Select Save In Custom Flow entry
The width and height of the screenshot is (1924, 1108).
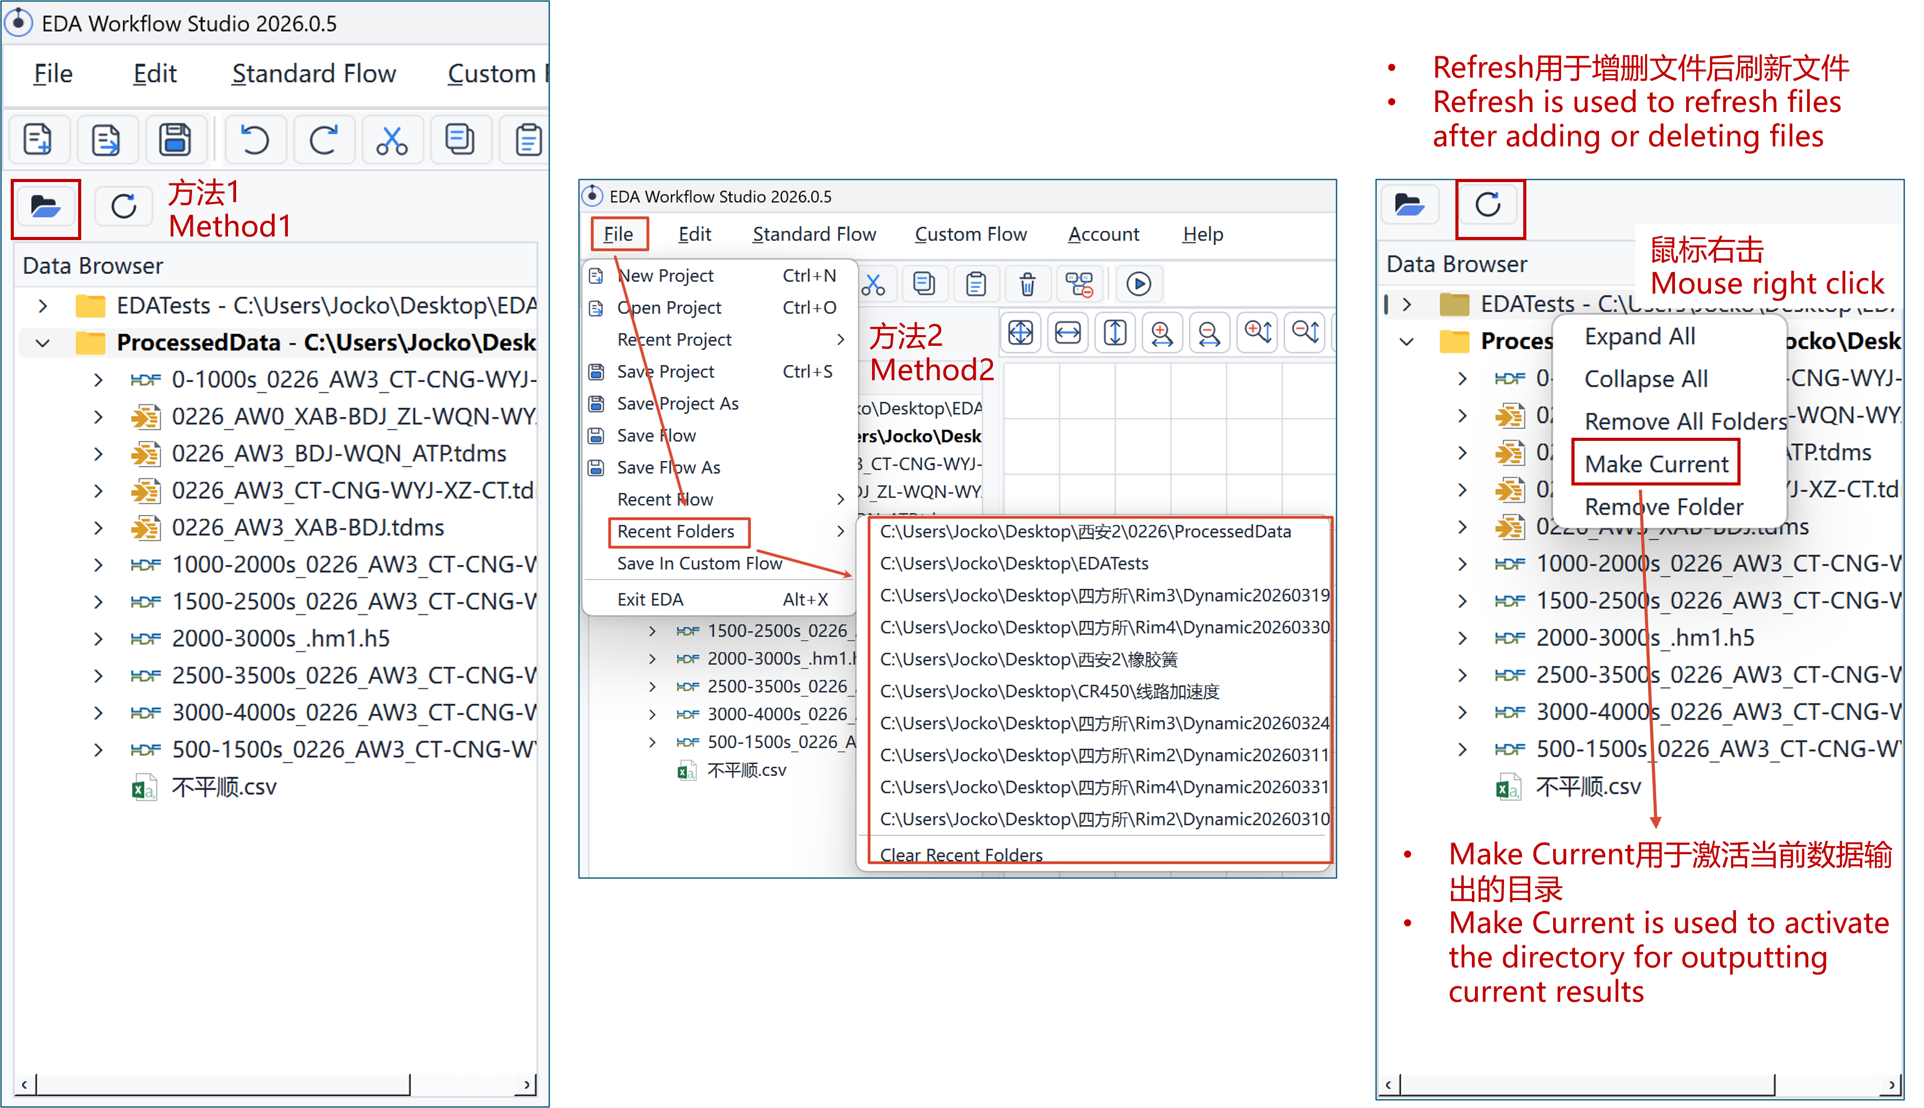click(x=720, y=563)
